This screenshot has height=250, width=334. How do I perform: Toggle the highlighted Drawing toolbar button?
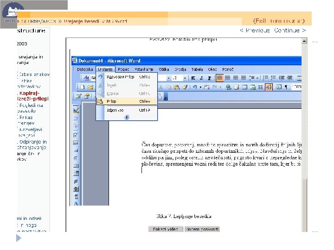(269, 87)
